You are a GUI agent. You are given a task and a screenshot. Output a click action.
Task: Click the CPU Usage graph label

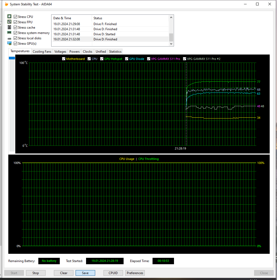coord(127,159)
